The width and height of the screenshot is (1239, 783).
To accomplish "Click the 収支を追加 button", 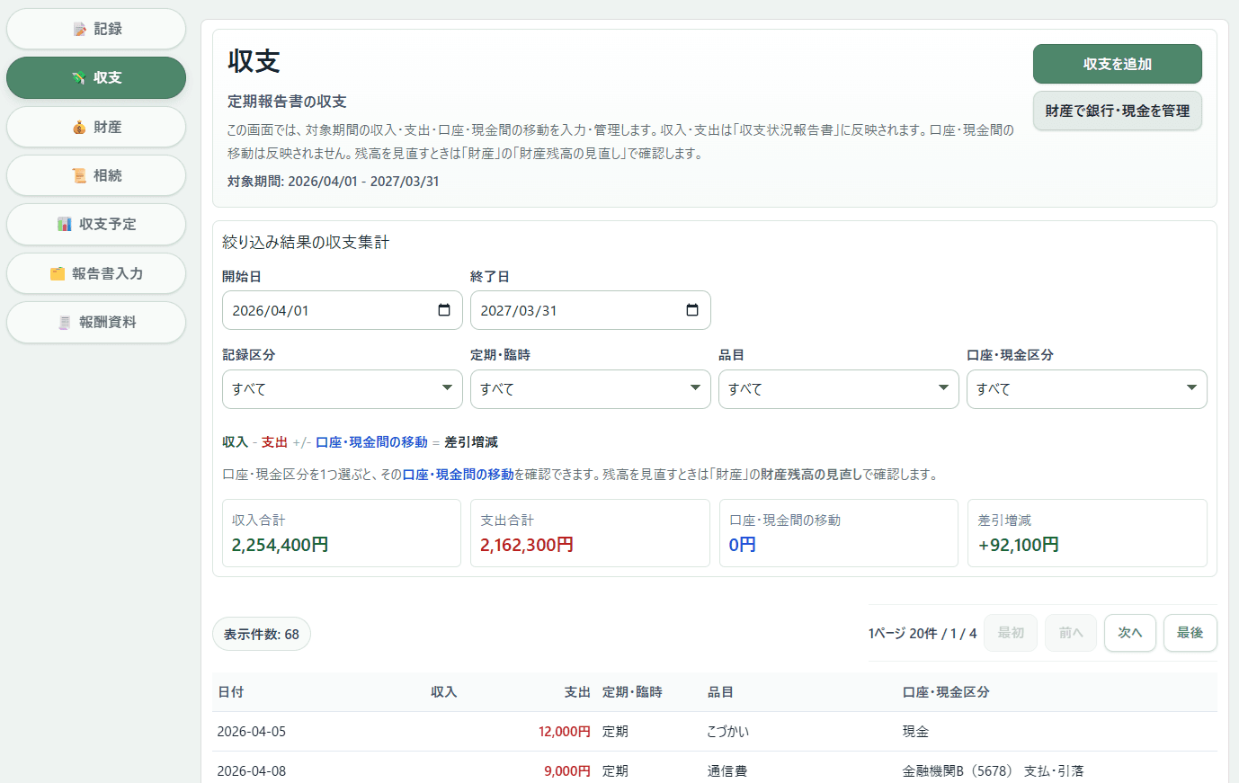I will (x=1118, y=64).
